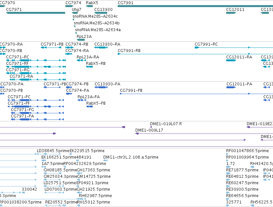Select the RP001009964.5prime EST label
This screenshot has height=207, width=273.
pos(247,157)
